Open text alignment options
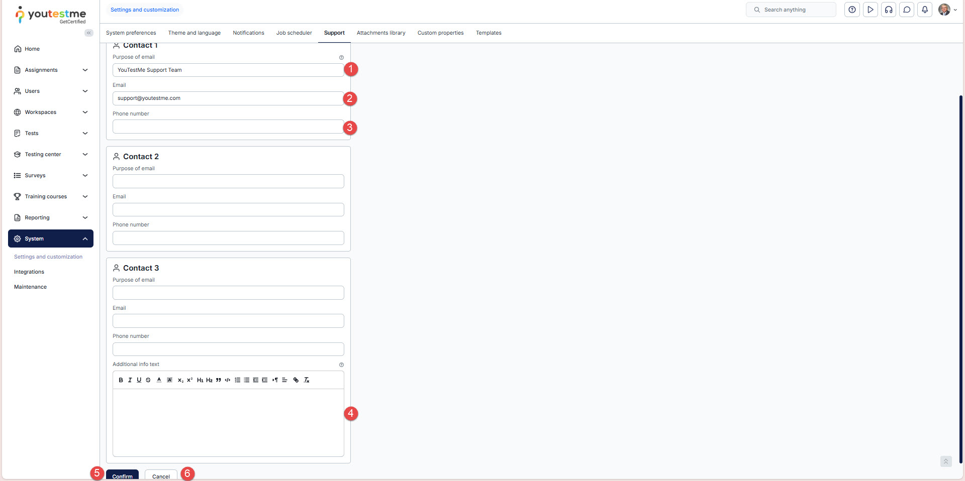 tap(284, 380)
